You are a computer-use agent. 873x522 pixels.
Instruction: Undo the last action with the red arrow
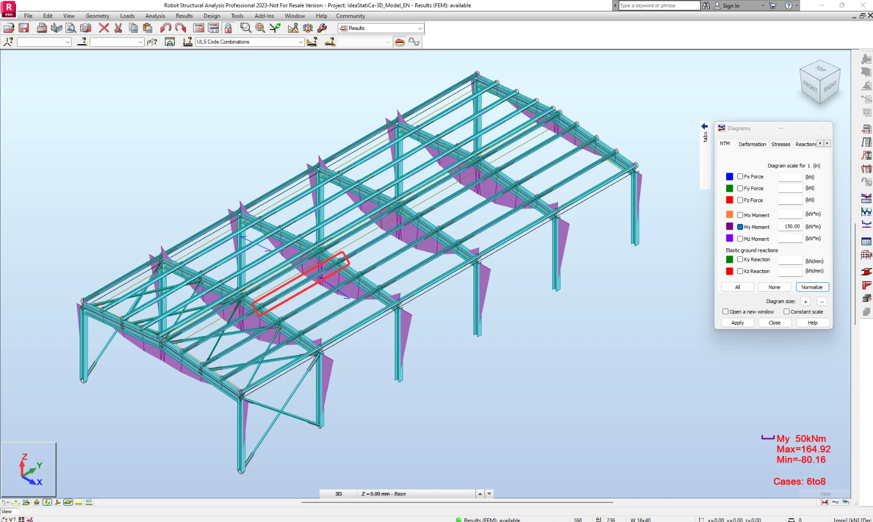(x=166, y=28)
